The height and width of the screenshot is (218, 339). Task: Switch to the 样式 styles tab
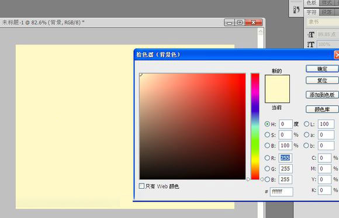coord(327,3)
